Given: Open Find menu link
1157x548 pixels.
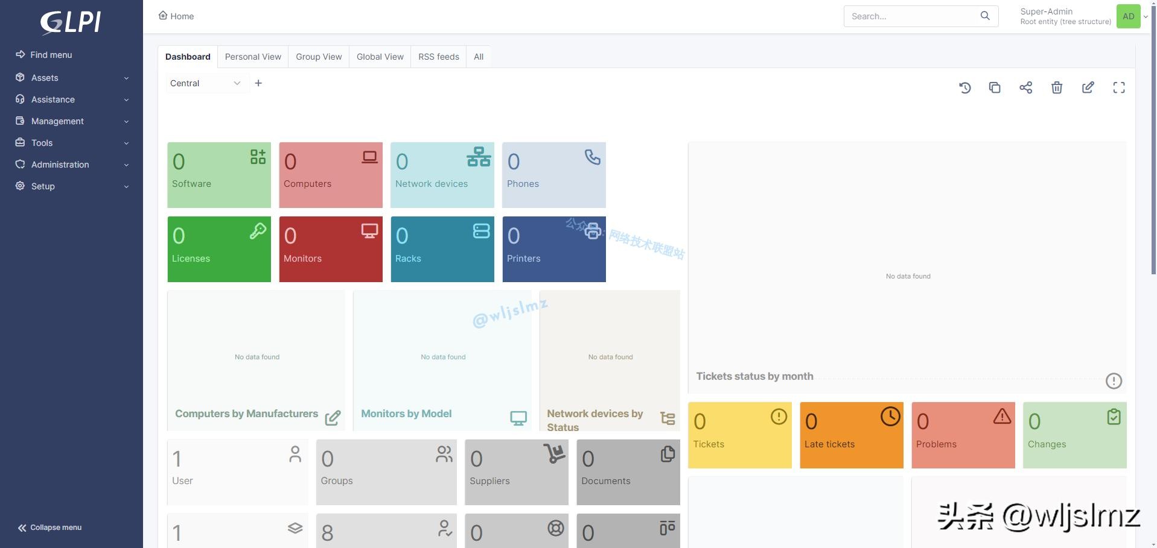Looking at the screenshot, I should [51, 55].
